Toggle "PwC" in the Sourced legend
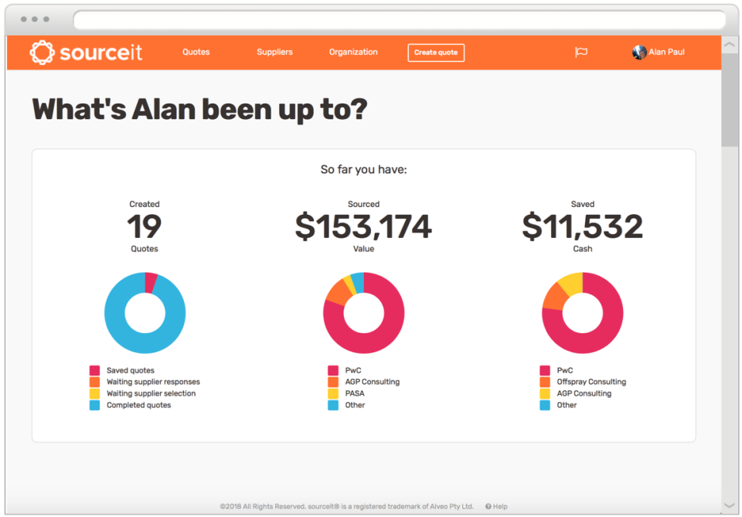This screenshot has height=517, width=742. (x=349, y=370)
